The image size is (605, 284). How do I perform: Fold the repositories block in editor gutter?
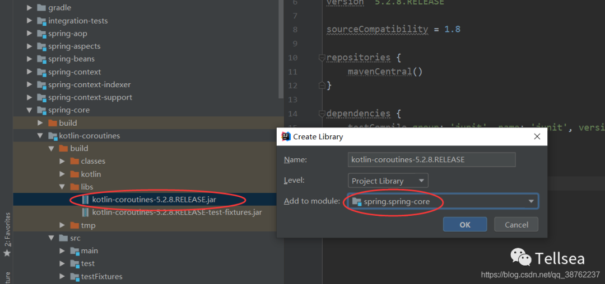click(x=321, y=58)
